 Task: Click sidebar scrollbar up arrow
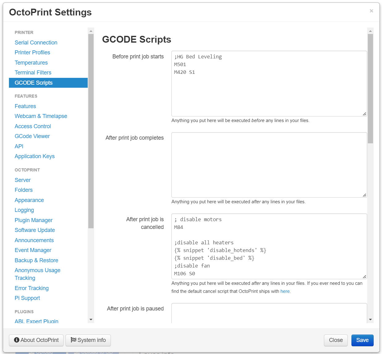[x=91, y=31]
